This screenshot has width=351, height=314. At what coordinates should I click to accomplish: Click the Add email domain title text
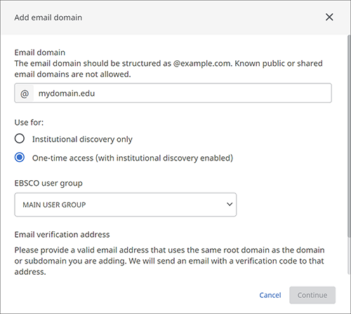[48, 18]
